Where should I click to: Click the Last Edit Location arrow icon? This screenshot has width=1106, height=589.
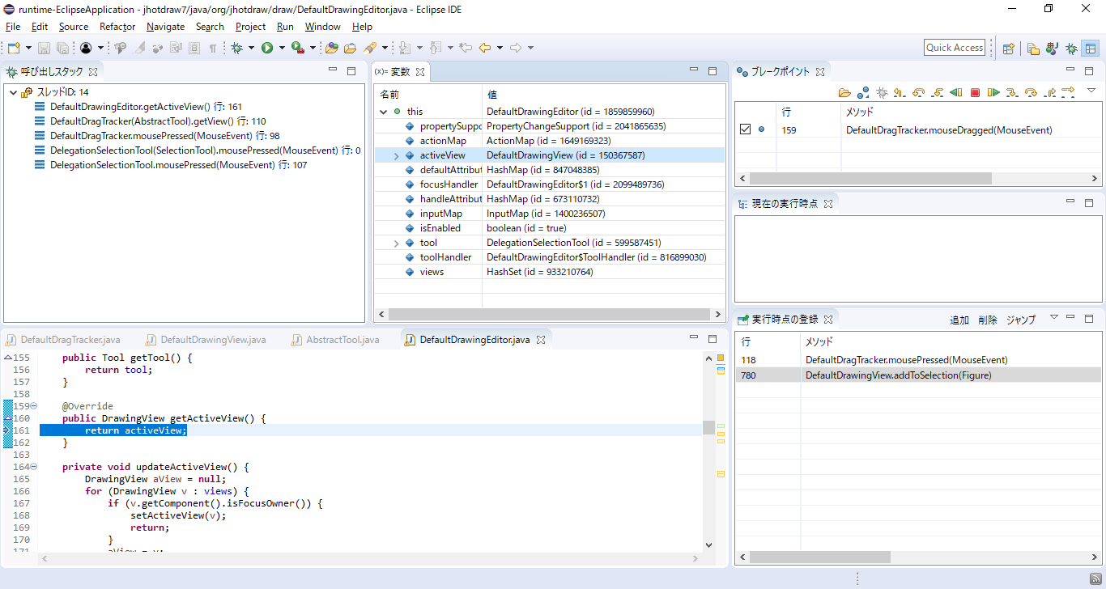click(466, 48)
